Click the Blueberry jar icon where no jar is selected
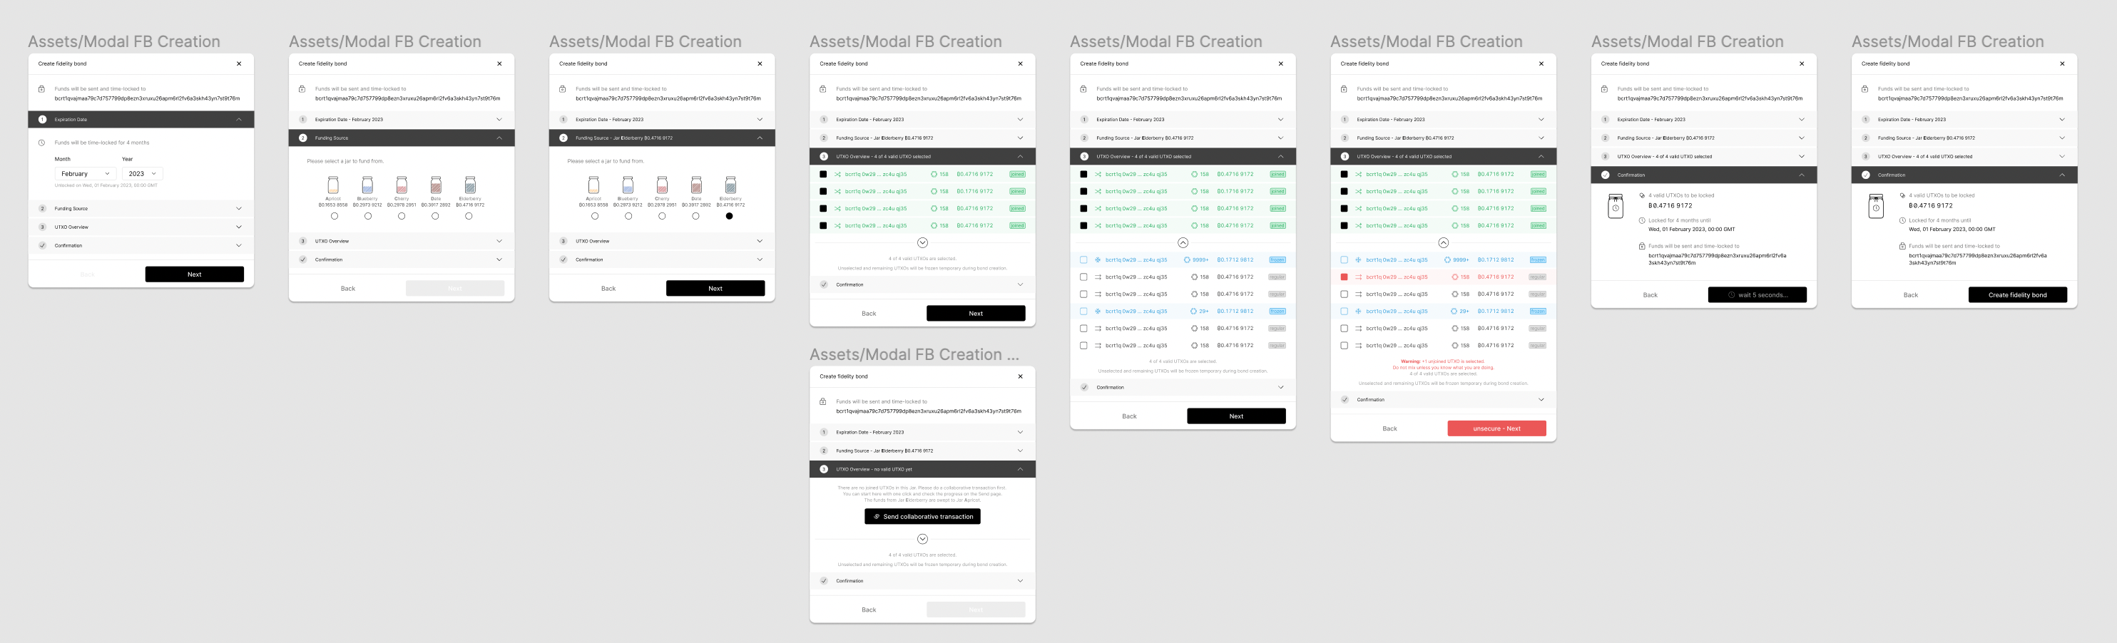The image size is (2117, 643). pos(367,185)
